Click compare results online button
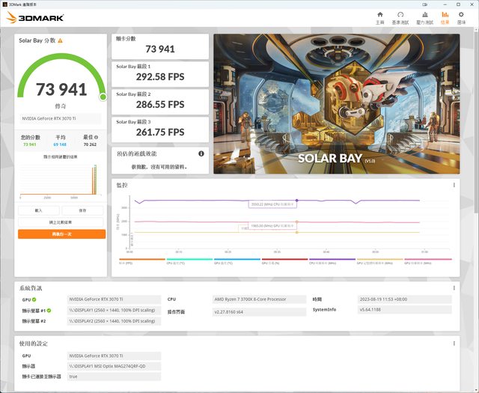 [x=61, y=222]
